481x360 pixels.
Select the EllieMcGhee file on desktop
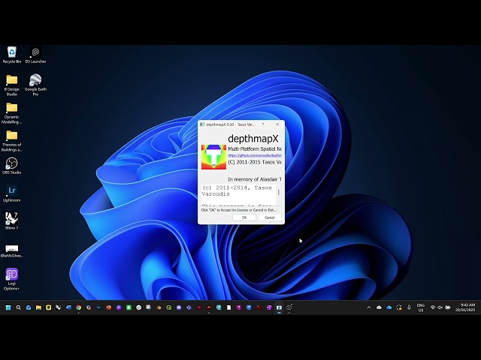[x=12, y=250]
